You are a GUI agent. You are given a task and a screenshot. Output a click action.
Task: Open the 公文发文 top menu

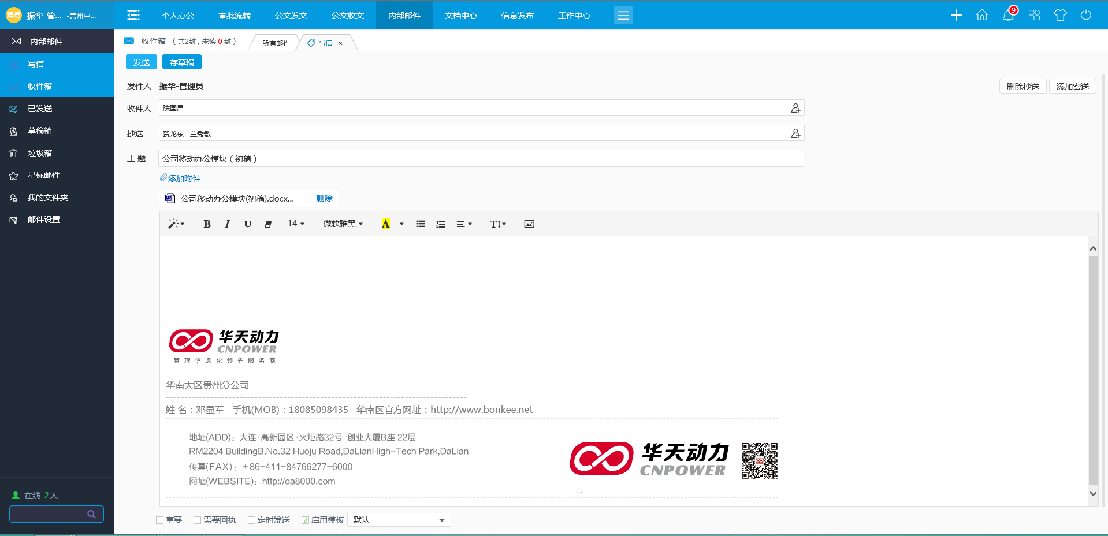click(291, 16)
